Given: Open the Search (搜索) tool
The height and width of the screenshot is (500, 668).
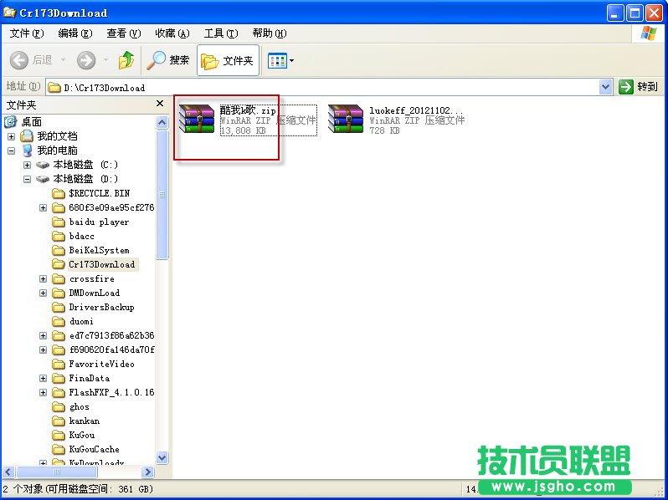Looking at the screenshot, I should click(x=168, y=60).
